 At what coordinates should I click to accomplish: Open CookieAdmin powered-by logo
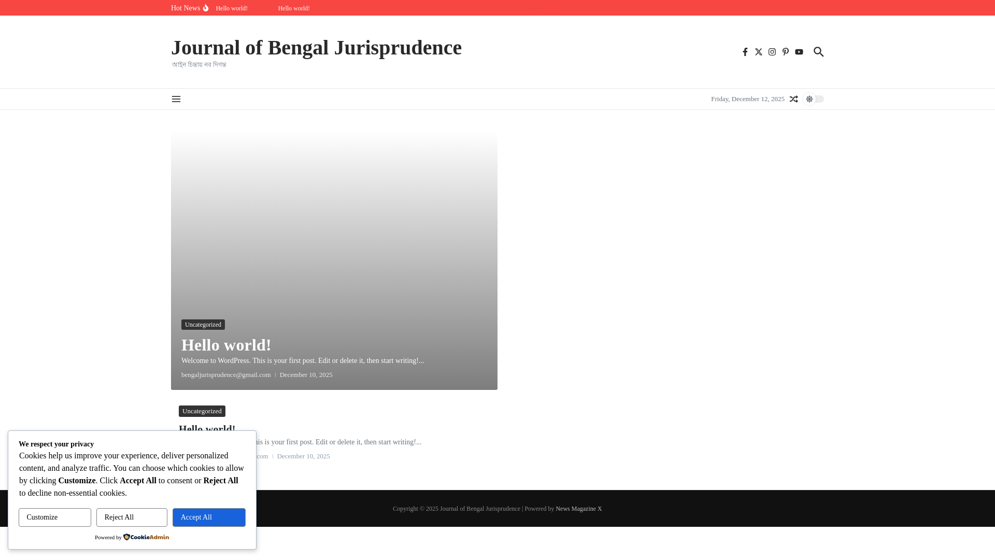click(x=146, y=537)
